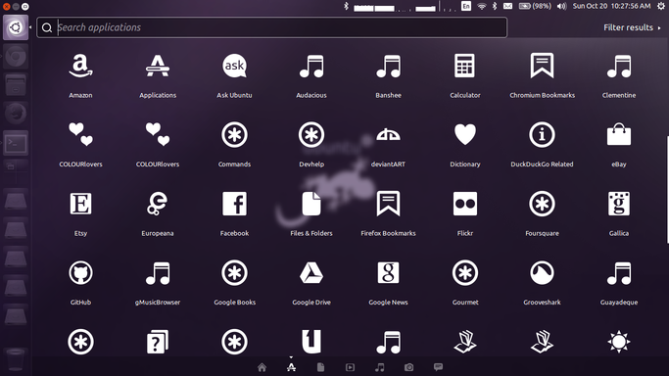This screenshot has width=669, height=376.
Task: Open the battery 98% indicator
Action: (535, 6)
